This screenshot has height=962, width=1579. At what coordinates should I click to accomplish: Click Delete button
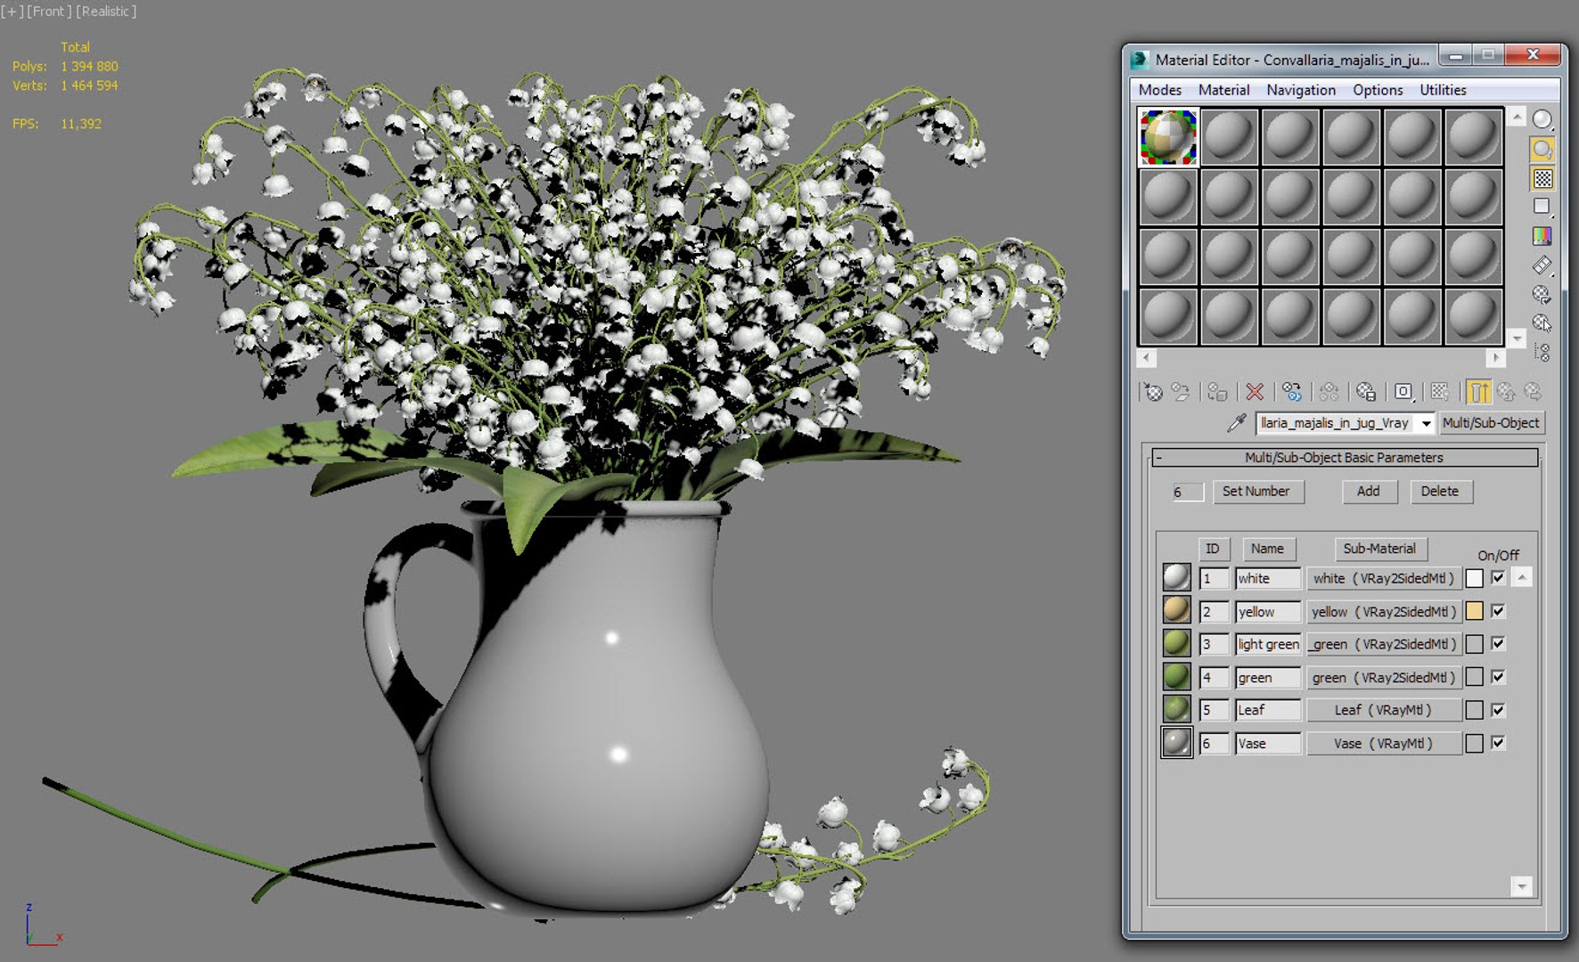coord(1441,491)
